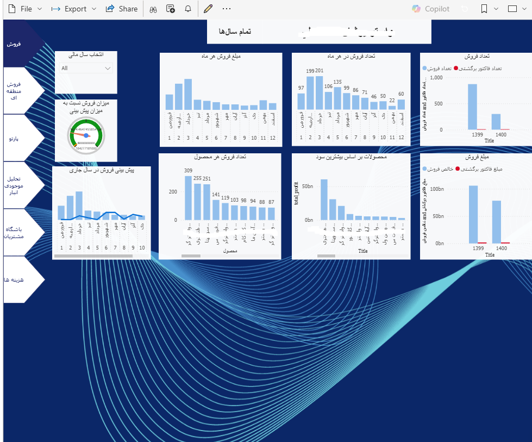Click the pencil Edit icon
This screenshot has height=442, width=532.
click(208, 9)
